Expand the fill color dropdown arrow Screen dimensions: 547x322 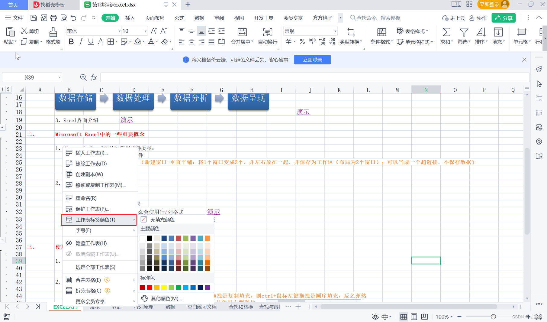coord(143,42)
